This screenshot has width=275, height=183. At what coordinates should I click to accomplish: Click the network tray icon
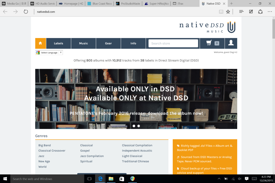point(233,179)
